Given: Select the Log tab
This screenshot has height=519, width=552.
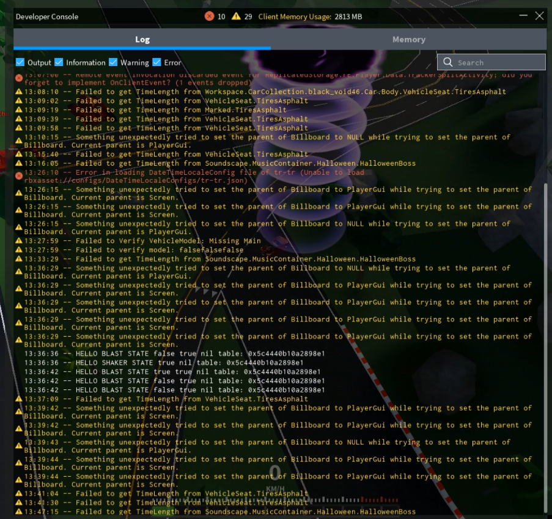Looking at the screenshot, I should (142, 39).
